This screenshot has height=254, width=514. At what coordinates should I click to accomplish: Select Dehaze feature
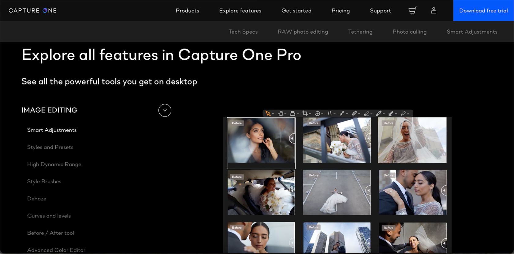[37, 199]
